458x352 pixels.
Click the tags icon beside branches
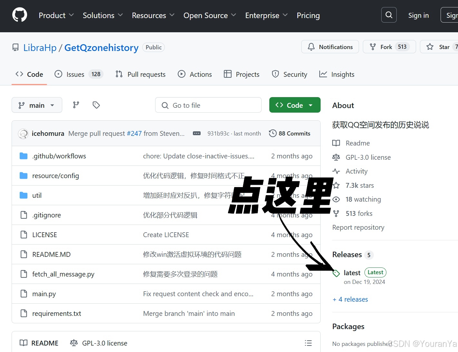point(96,105)
